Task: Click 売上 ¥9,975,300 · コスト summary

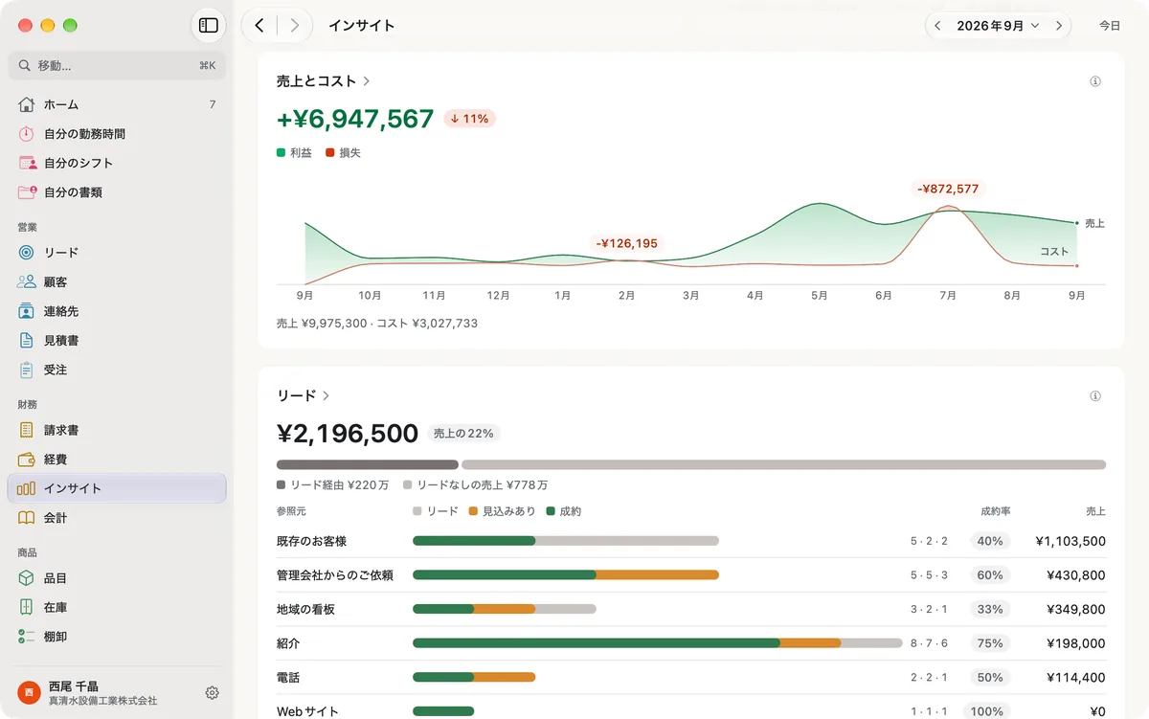Action: point(377,324)
